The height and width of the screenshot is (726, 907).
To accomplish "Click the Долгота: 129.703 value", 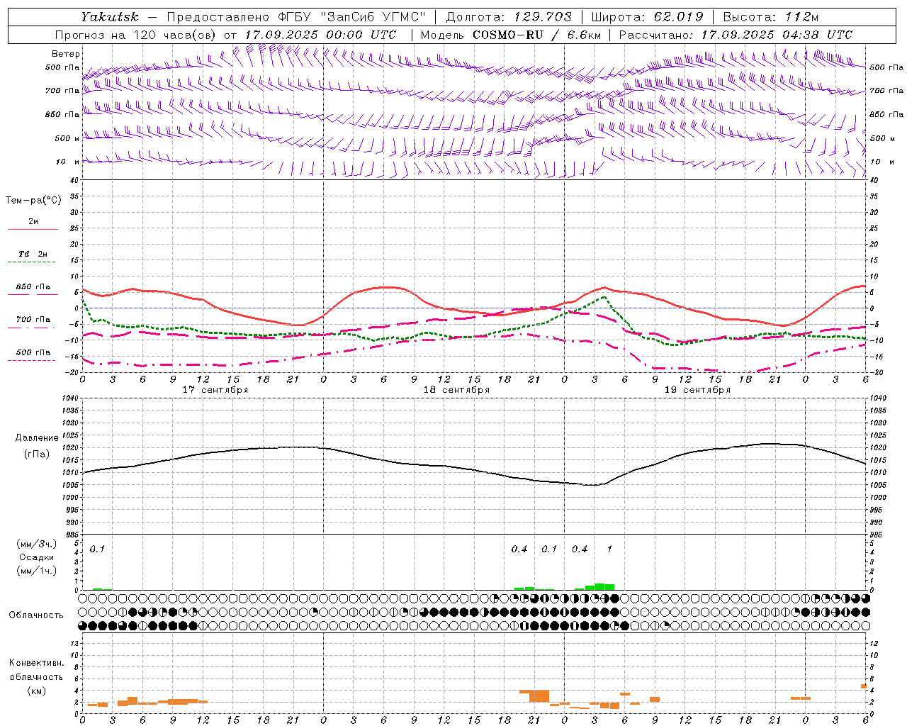I will tap(507, 16).
